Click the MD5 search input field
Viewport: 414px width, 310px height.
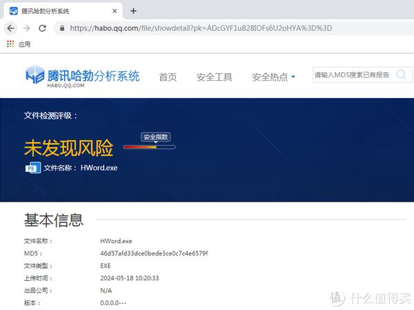click(354, 75)
